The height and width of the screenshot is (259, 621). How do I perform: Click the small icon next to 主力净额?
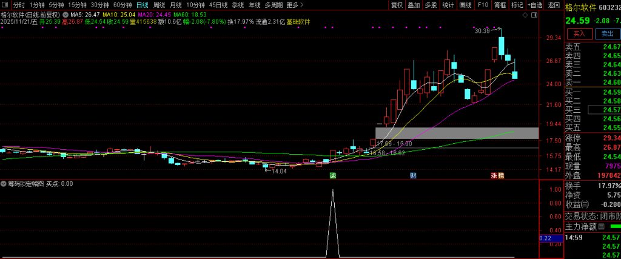pyautogui.click(x=602, y=227)
